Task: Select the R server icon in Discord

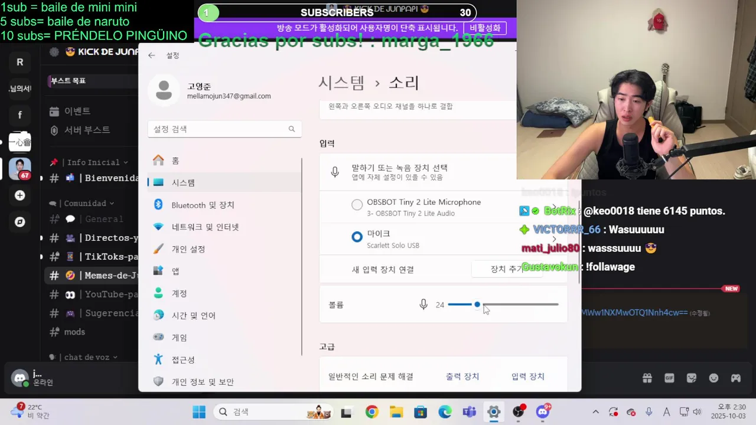Action: (x=19, y=62)
